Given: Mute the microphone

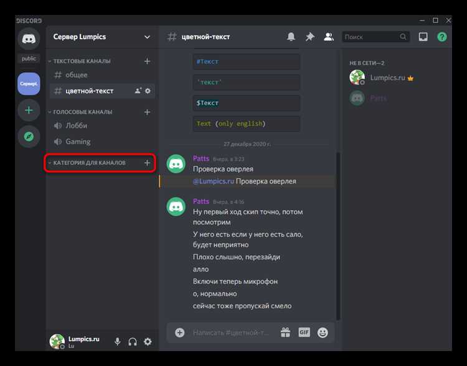Looking at the screenshot, I should point(117,342).
